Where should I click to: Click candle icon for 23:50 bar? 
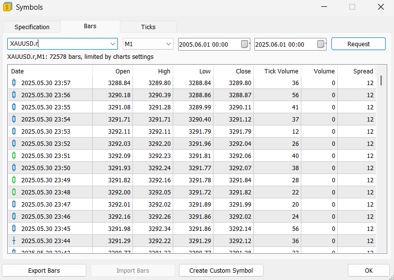pyautogui.click(x=14, y=168)
